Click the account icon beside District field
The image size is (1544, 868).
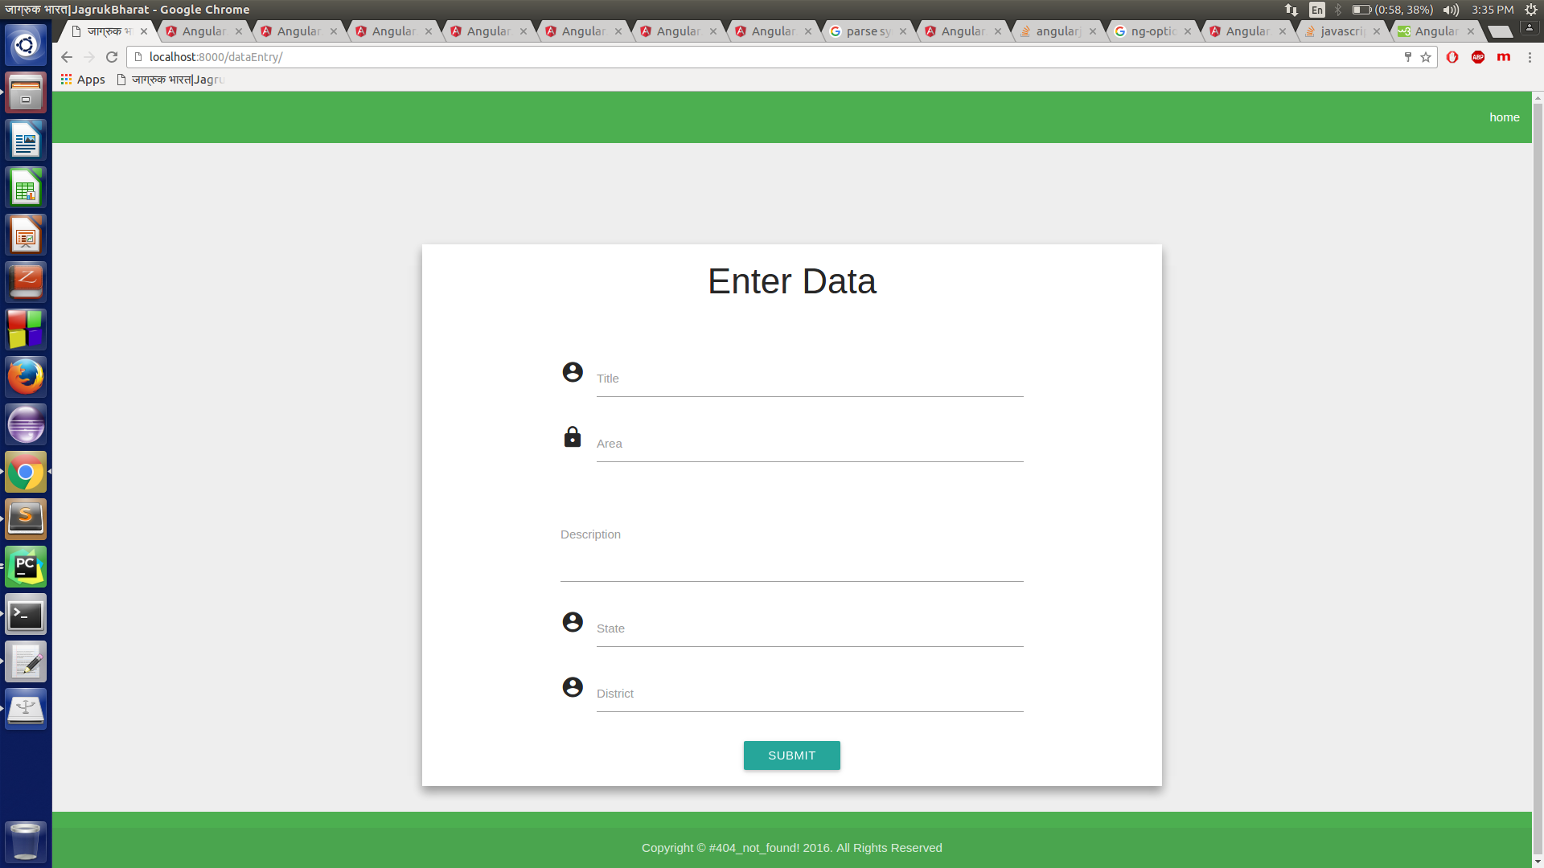(572, 687)
